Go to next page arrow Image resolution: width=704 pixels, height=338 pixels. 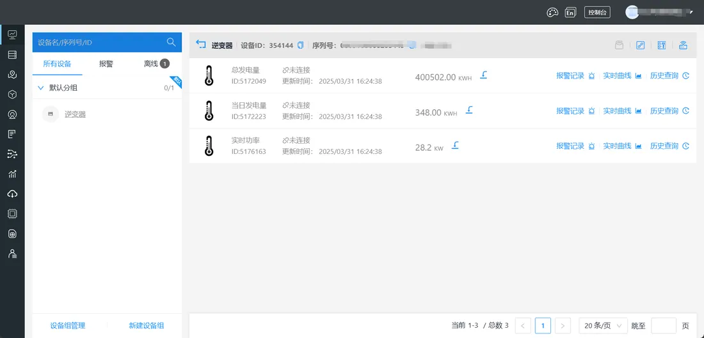[x=563, y=325]
